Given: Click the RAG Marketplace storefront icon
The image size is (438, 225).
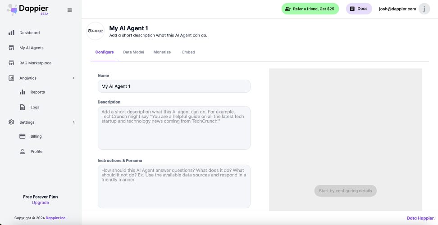Looking at the screenshot, I should pyautogui.click(x=11, y=63).
